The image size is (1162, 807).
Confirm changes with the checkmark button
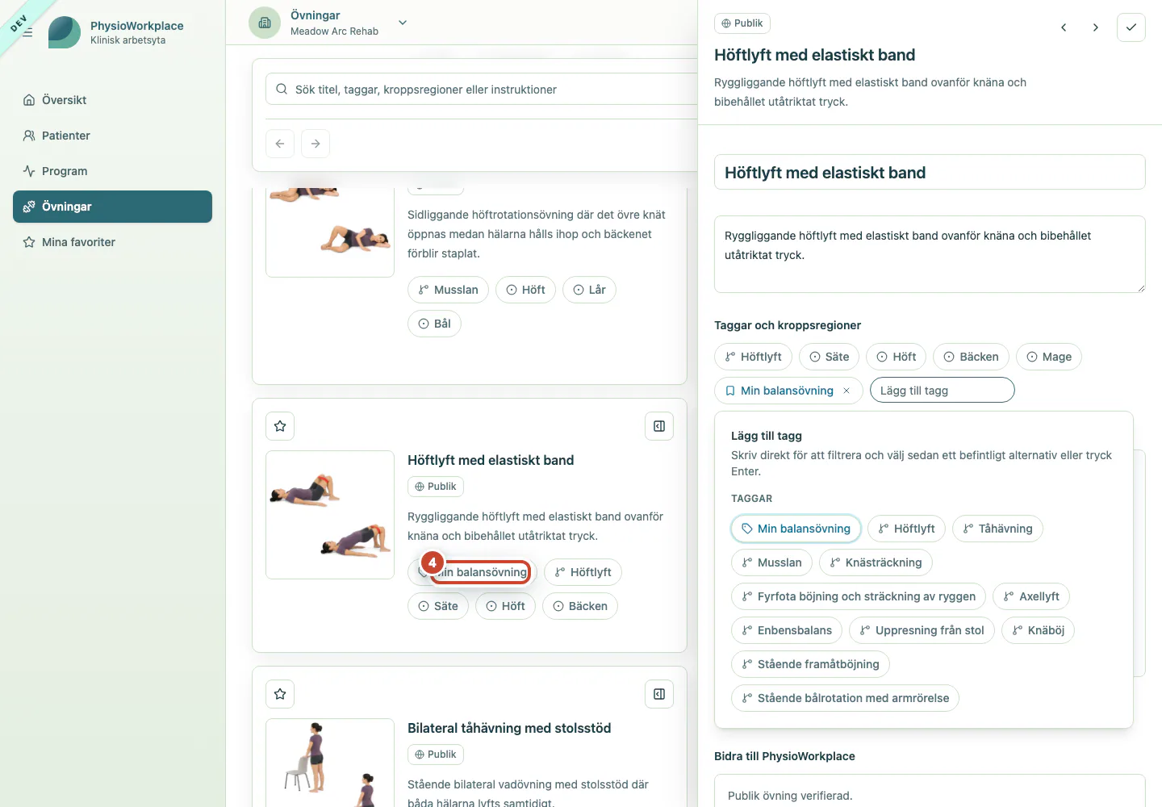[1131, 27]
